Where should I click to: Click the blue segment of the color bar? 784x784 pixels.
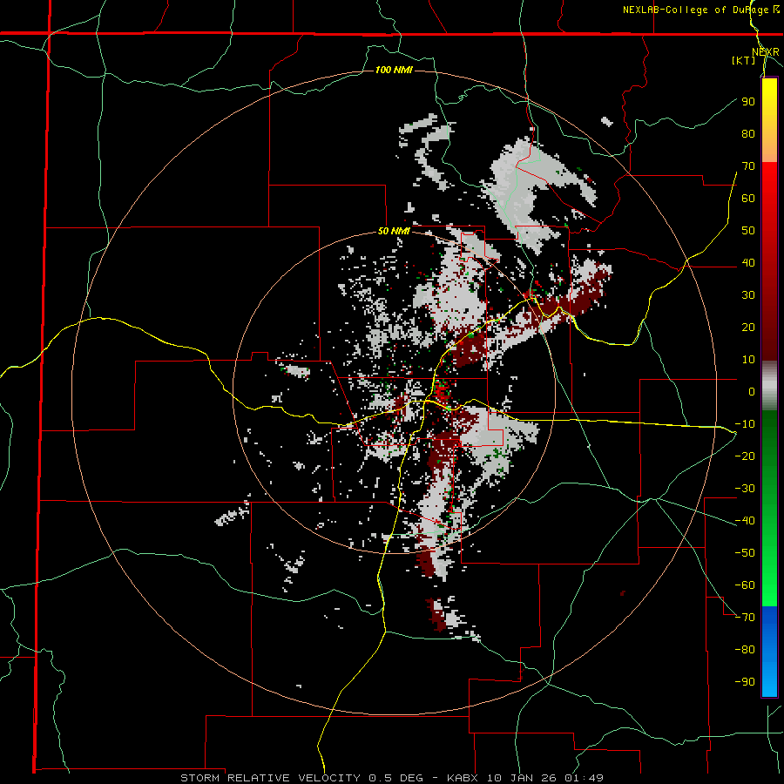pyautogui.click(x=769, y=652)
